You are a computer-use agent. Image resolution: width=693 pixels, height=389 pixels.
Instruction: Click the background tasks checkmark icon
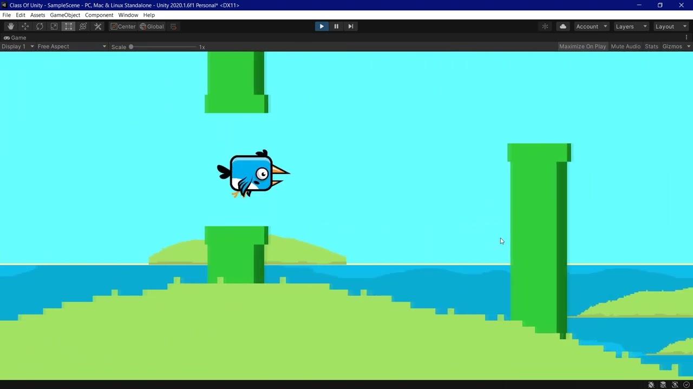[x=687, y=385]
